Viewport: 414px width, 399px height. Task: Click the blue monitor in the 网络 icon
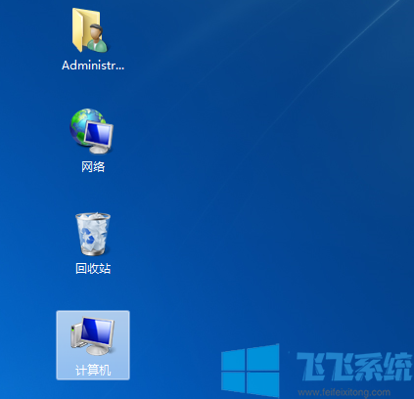99,133
